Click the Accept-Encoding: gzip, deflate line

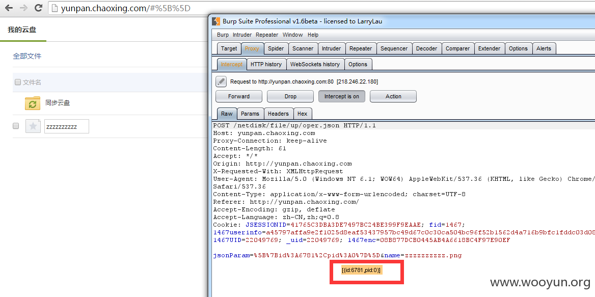click(274, 209)
